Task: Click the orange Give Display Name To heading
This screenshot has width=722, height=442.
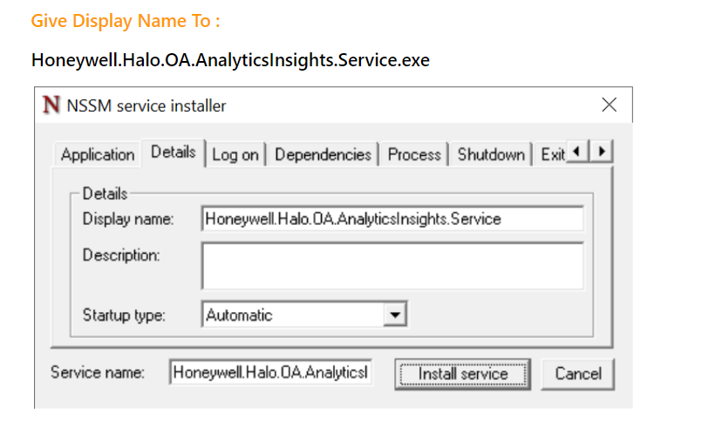Action: [x=126, y=21]
